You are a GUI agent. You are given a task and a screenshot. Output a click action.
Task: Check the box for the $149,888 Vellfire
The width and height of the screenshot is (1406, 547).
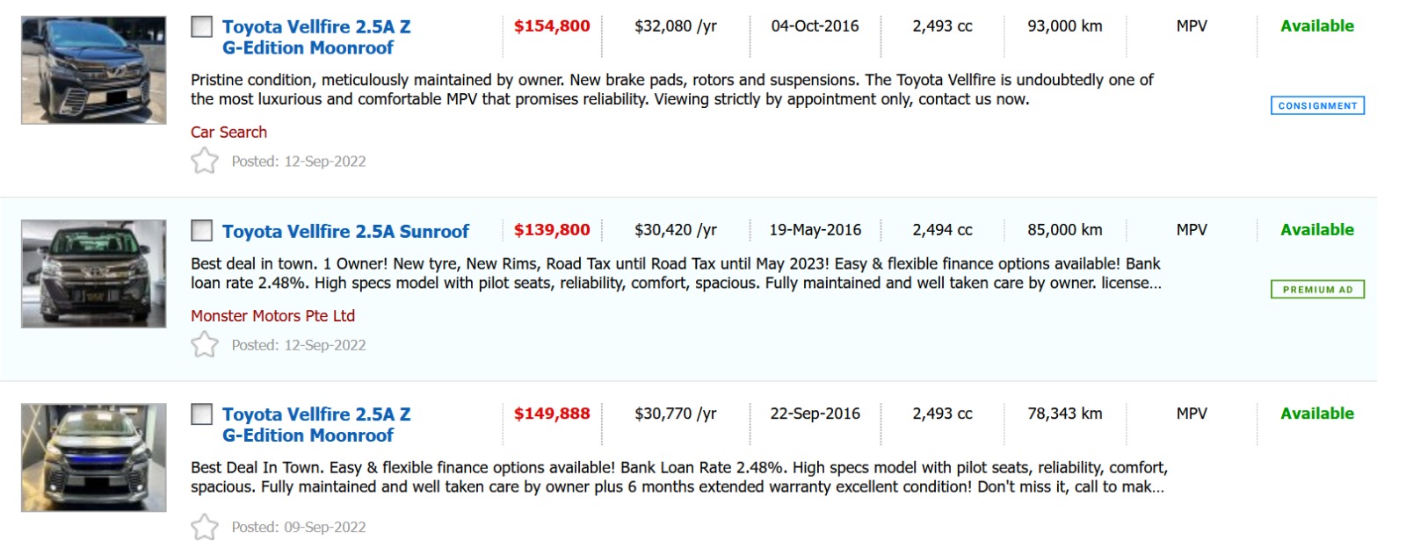pyautogui.click(x=202, y=414)
